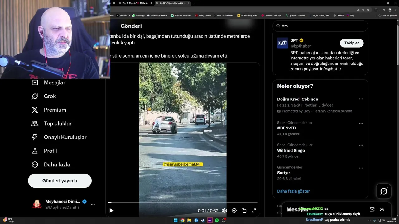Open the browser zoom icon
The image size is (399, 224).
click(x=363, y=10)
